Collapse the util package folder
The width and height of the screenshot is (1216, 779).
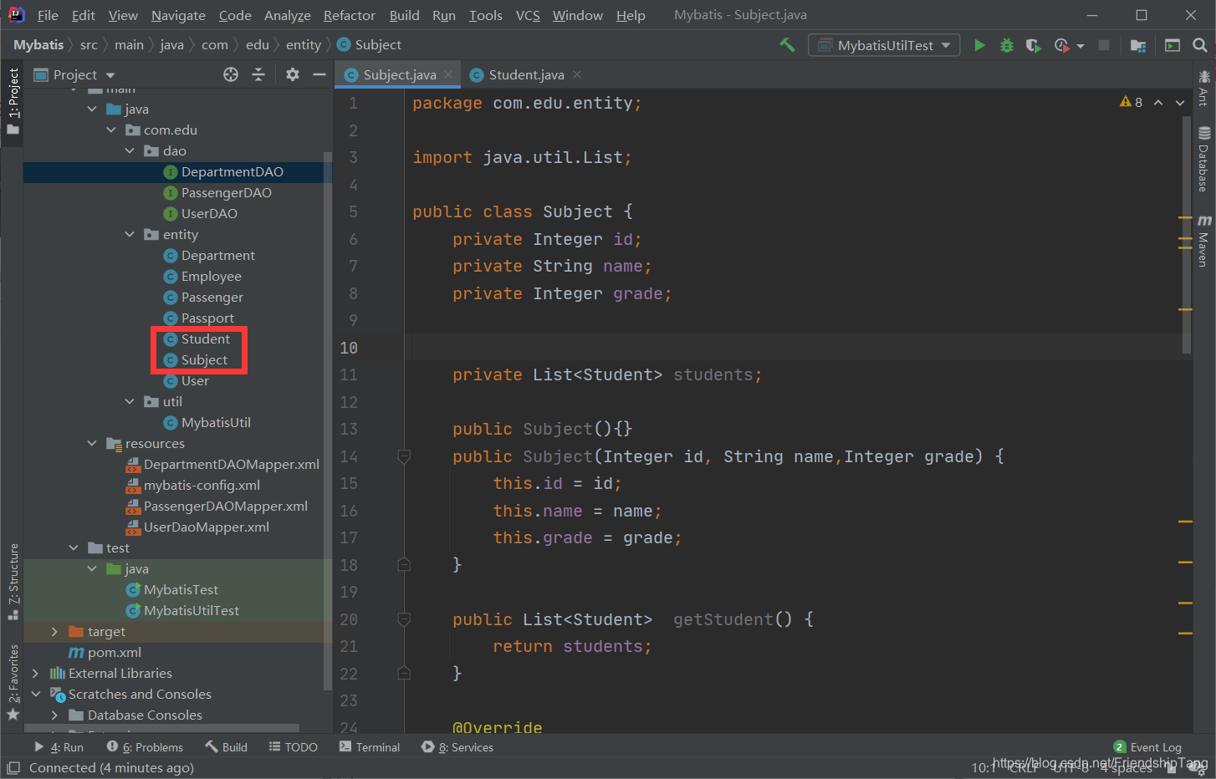click(130, 401)
